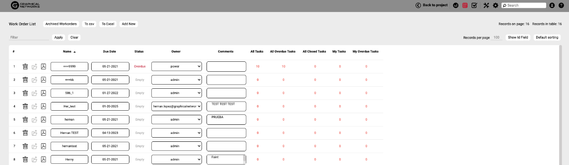Image resolution: width=569 pixels, height=165 pixels.
Task: Click the Show Id Field button
Action: pos(518,37)
